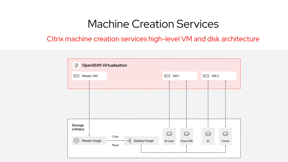Click the 'Machine Creation Services' title
This screenshot has width=288, height=162.
pos(153,24)
